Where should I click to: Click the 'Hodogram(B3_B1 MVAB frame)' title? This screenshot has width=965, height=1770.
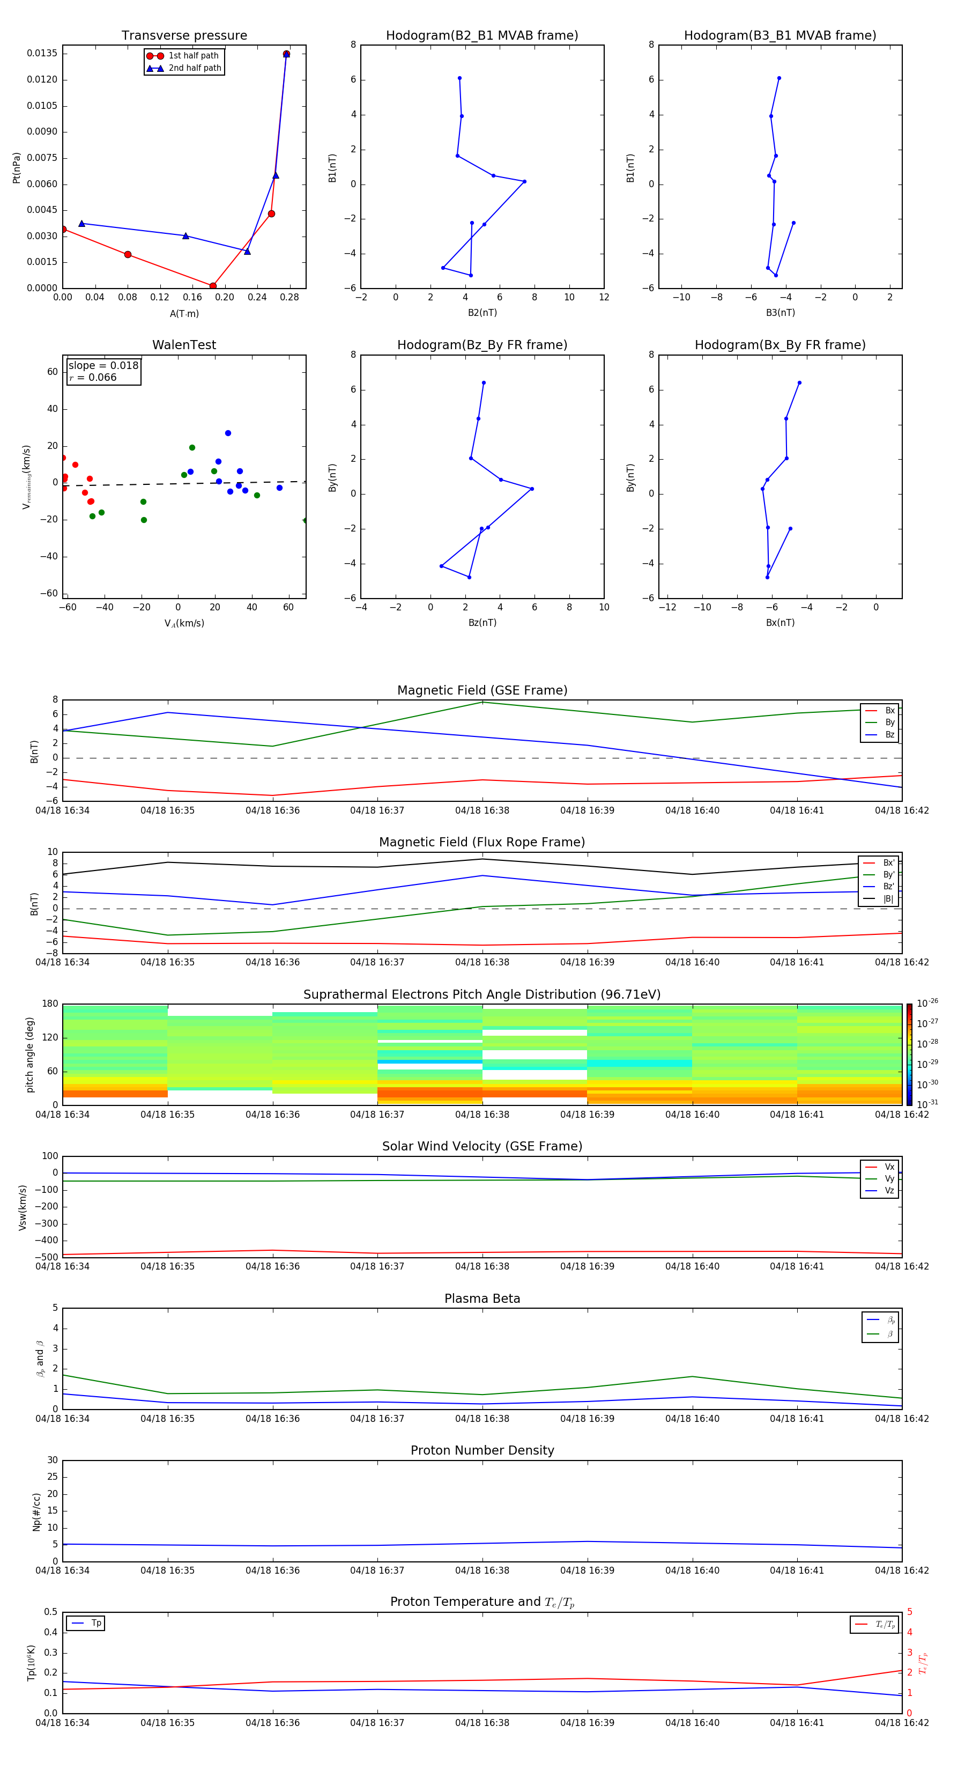point(780,36)
